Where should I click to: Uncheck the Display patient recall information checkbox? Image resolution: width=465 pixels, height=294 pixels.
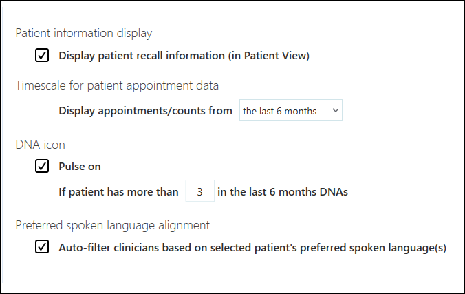(42, 56)
